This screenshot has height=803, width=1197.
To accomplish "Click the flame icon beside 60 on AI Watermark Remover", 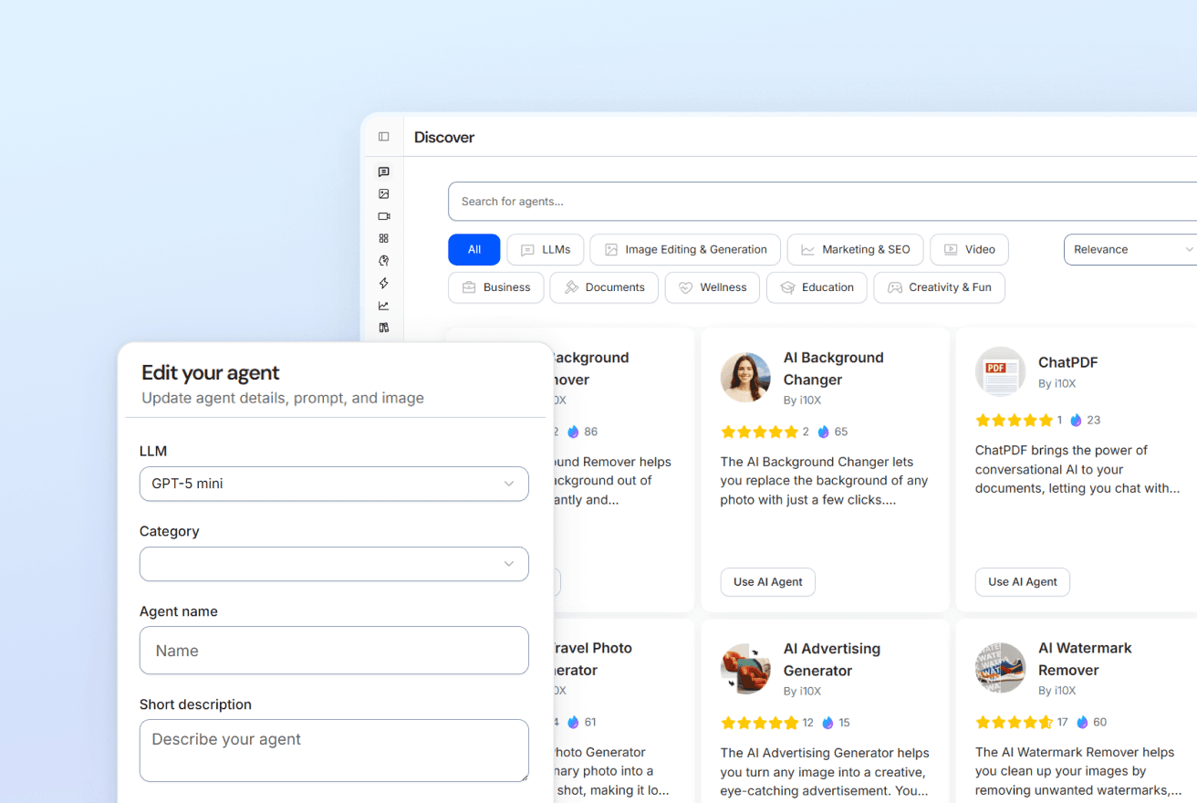I will point(1082,722).
